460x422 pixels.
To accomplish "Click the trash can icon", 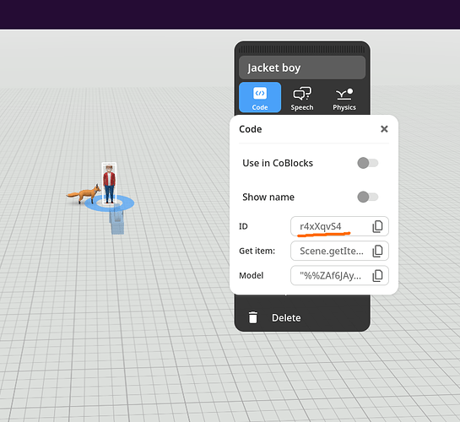I will click(x=253, y=317).
